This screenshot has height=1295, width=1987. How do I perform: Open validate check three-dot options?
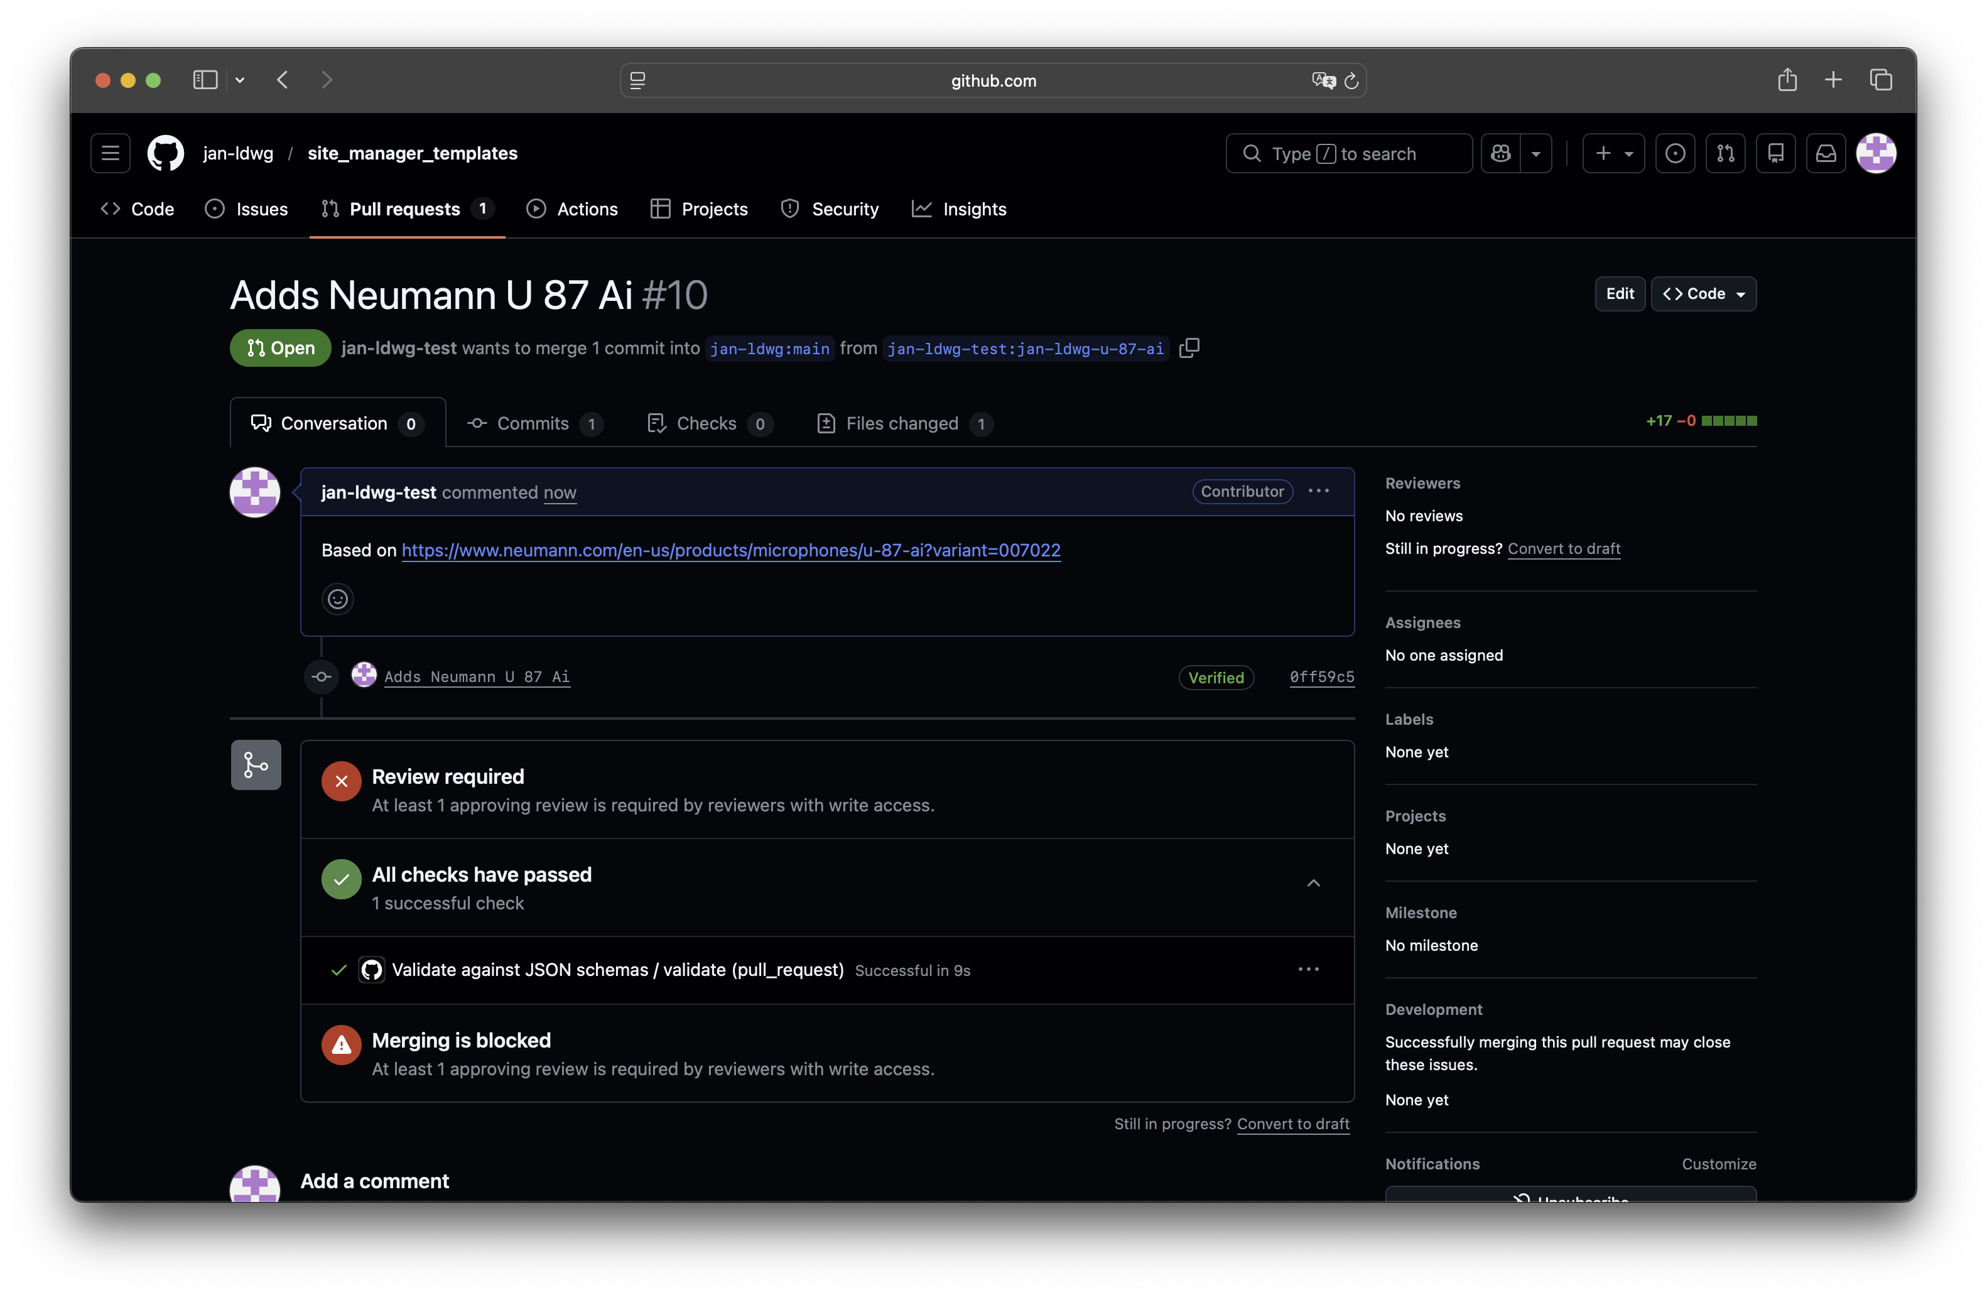[x=1308, y=970]
